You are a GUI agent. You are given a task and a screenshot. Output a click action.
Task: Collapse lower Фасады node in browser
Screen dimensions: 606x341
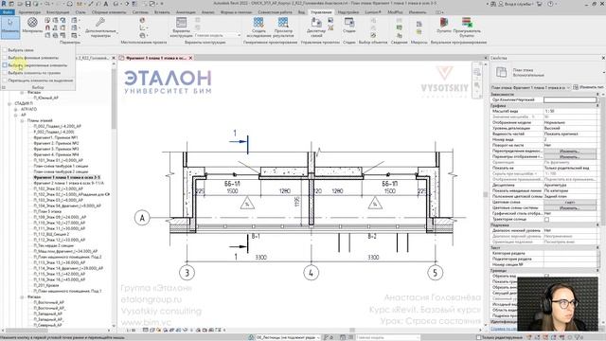coord(22,296)
